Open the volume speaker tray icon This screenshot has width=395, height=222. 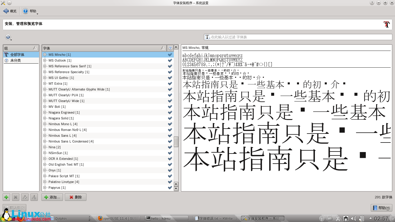[353, 219]
